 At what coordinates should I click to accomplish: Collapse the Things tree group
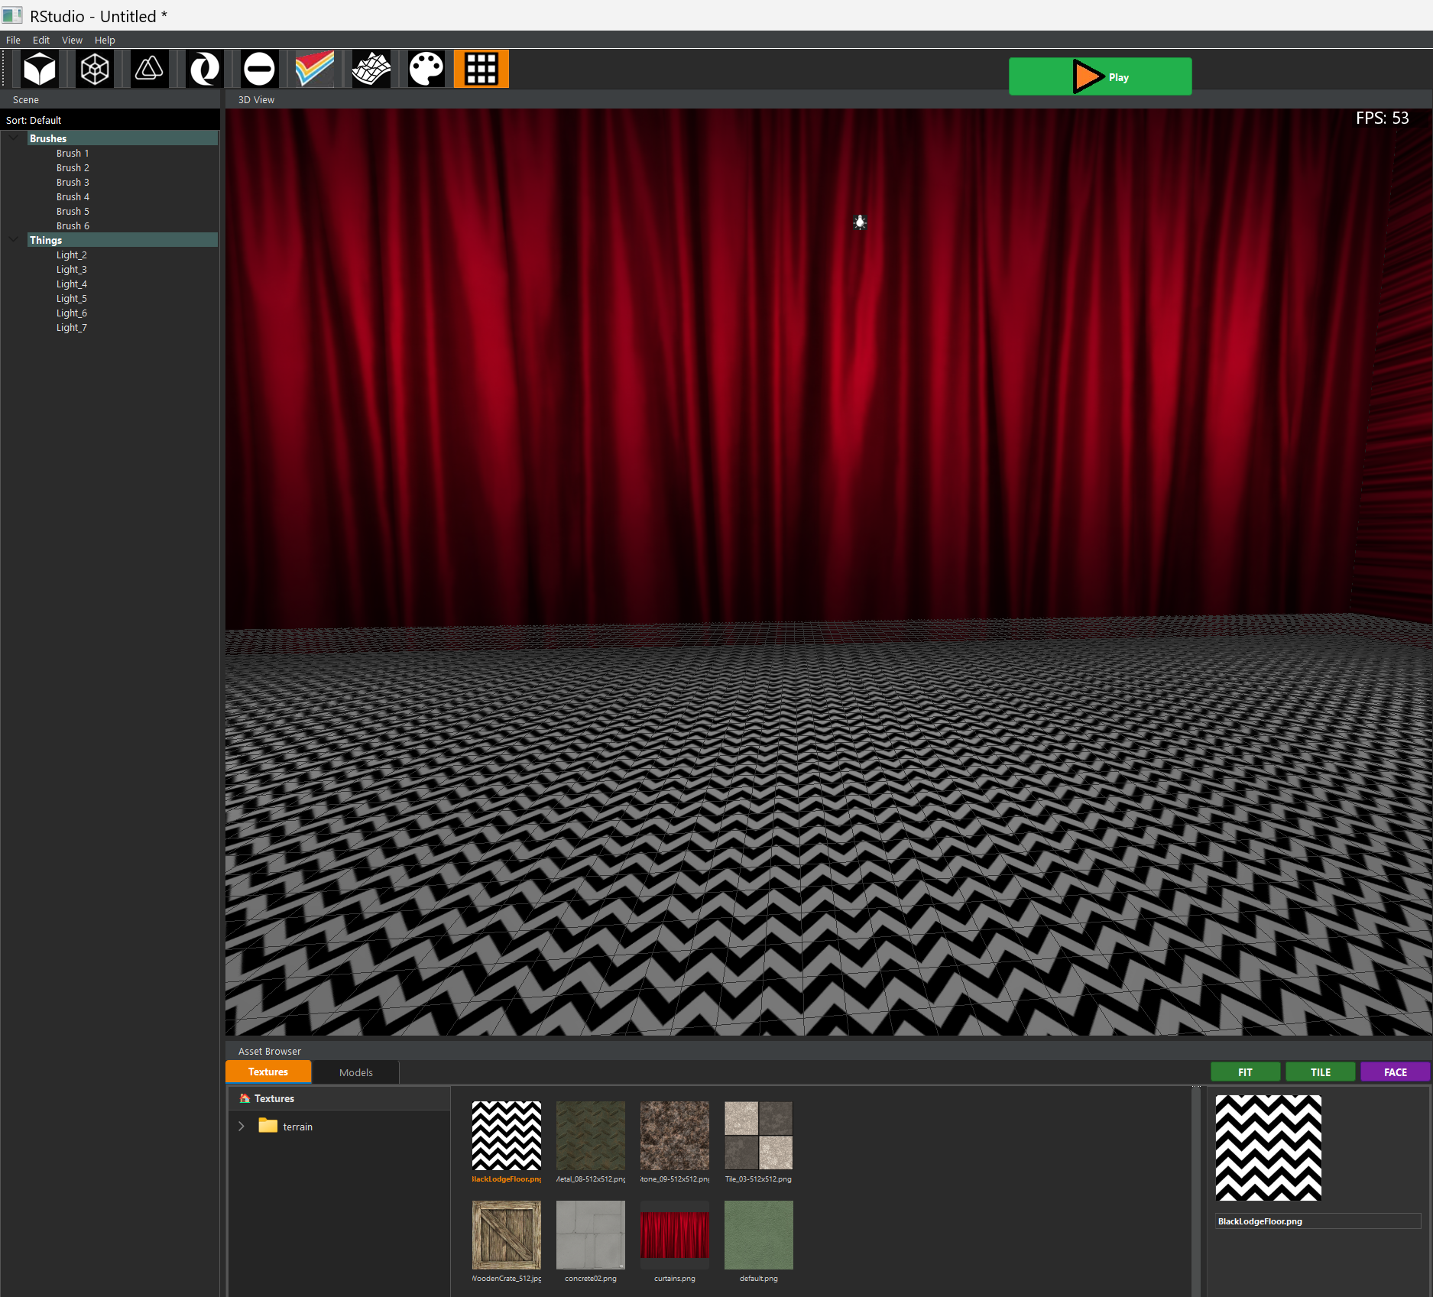tap(14, 240)
